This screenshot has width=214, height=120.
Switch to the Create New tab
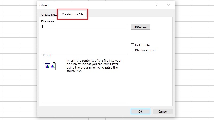(x=49, y=15)
